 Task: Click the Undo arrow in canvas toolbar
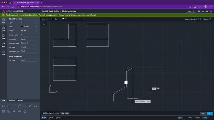(43, 19)
